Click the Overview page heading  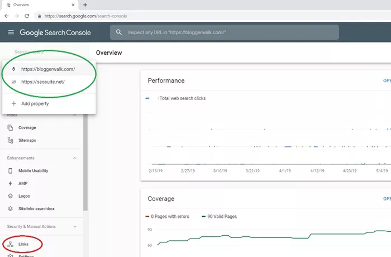pyautogui.click(x=109, y=53)
